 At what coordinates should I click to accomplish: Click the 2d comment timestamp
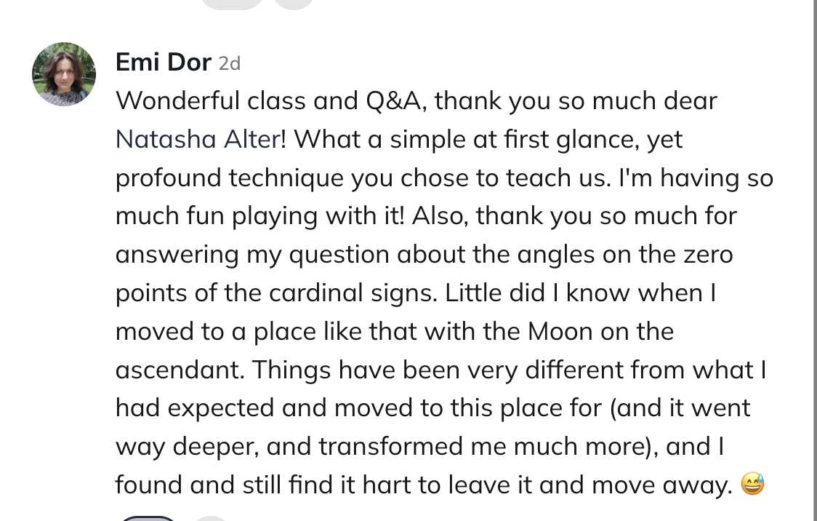(x=230, y=64)
